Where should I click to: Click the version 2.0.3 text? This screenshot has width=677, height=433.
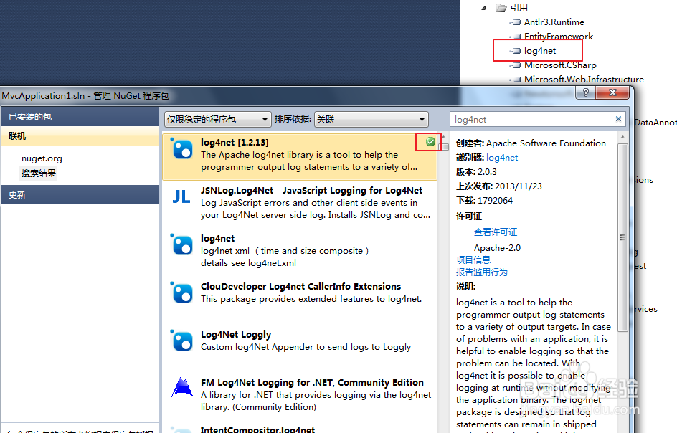[x=487, y=172]
